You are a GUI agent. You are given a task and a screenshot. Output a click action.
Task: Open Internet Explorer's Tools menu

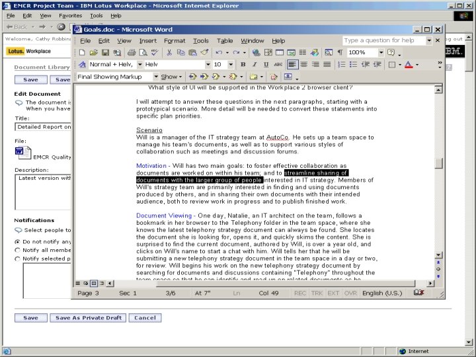[97, 15]
